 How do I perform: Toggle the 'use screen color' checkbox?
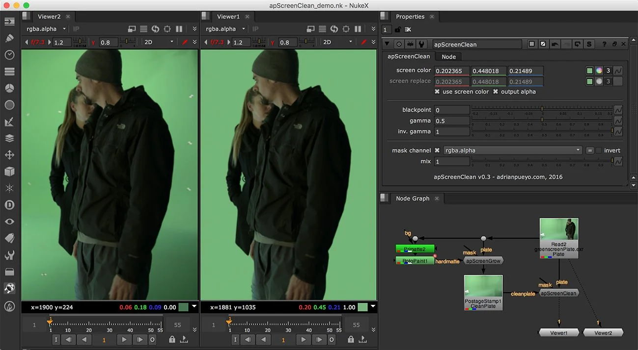[437, 92]
